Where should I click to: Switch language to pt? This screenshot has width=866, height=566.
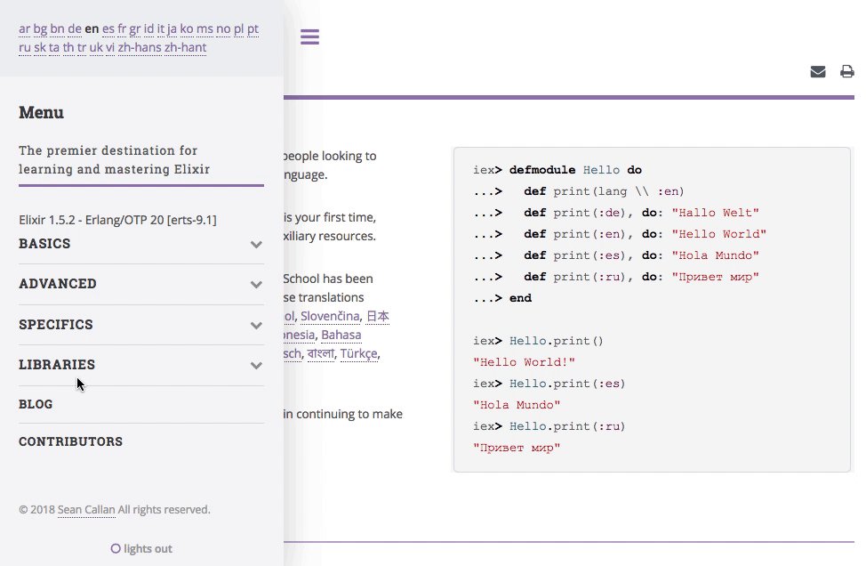[x=253, y=28]
